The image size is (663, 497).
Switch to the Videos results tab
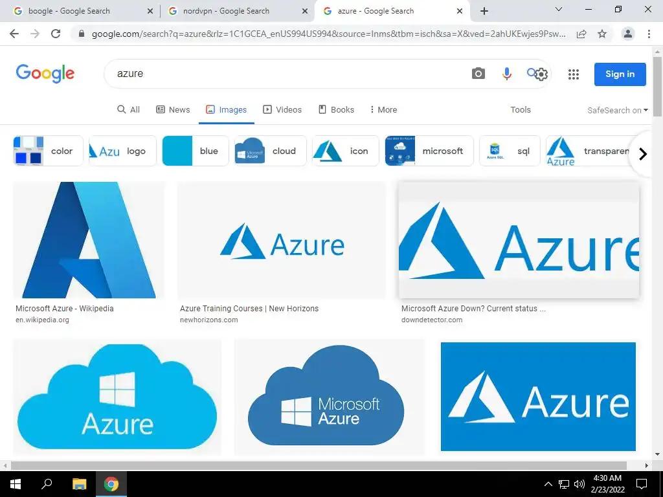(282, 110)
